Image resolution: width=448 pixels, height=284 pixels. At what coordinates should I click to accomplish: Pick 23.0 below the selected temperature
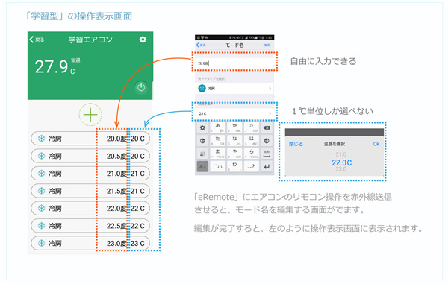(341, 169)
